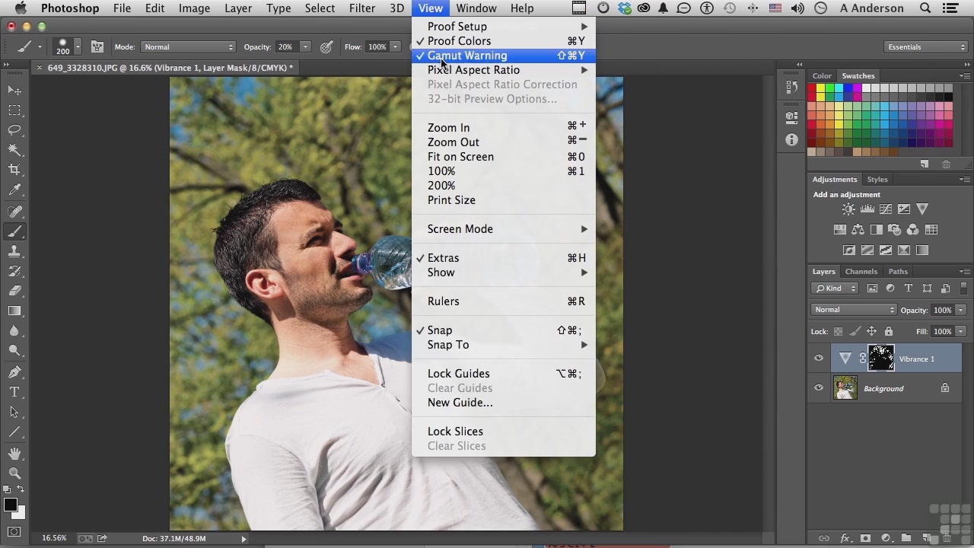Screen dimensions: 974x548
Task: Add a Vibrance adjustment from the Adjustments panel
Action: (922, 209)
